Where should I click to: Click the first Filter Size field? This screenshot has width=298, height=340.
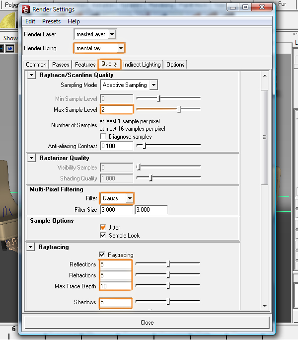117,210
